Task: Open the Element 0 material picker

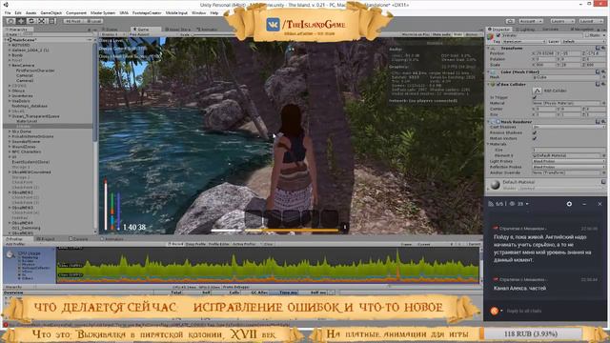Action: coord(603,155)
